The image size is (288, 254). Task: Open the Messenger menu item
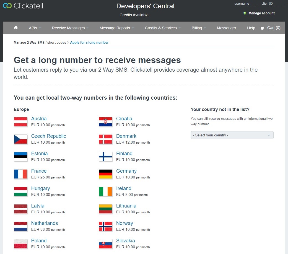tap(227, 28)
